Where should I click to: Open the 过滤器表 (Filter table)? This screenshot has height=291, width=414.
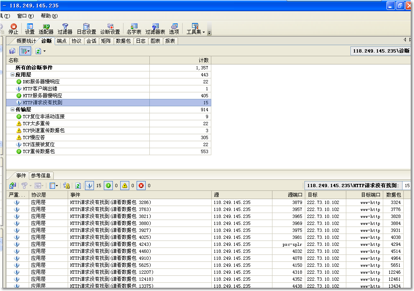point(155,29)
